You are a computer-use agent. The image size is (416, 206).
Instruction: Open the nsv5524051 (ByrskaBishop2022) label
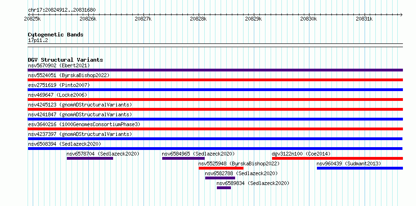[x=69, y=75]
